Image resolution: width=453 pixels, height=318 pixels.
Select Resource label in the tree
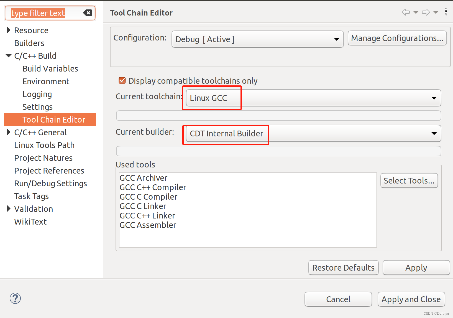click(31, 30)
